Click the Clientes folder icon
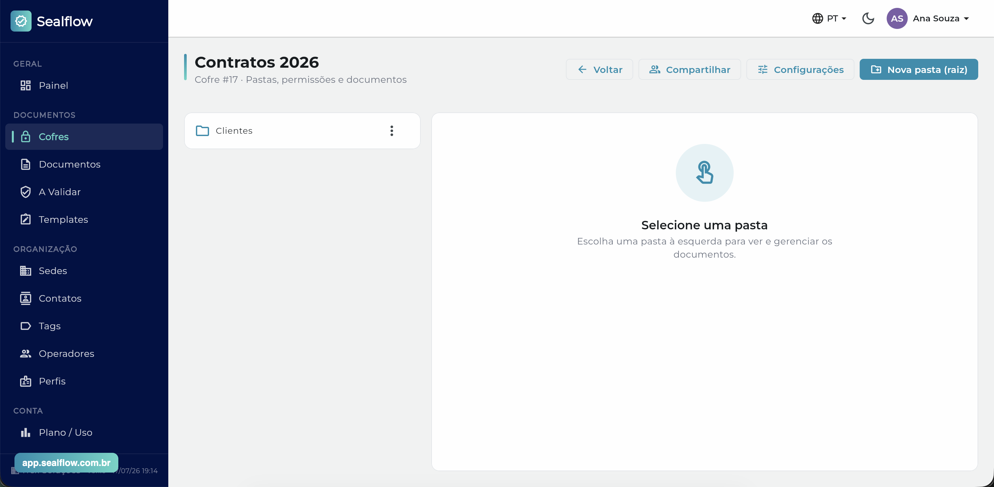The height and width of the screenshot is (487, 994). point(202,131)
